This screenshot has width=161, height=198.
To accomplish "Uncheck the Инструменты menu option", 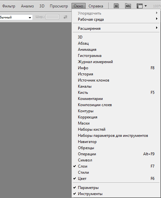I will coord(115,194).
